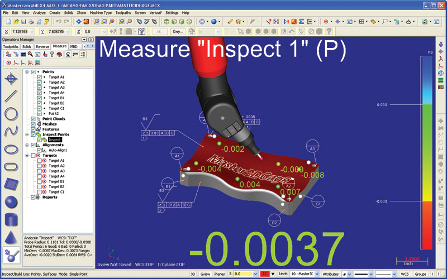
Task: Click the probe inspect tool icon
Action: (x=11, y=255)
